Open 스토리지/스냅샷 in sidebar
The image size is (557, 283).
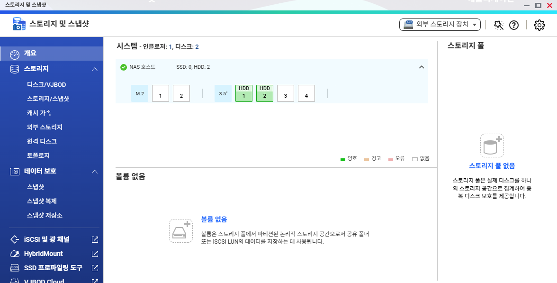pos(48,99)
